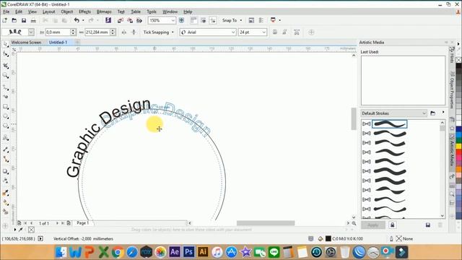Screen dimensions: 462x260
Task: Toggle Show Grid in the toolbar
Action: pos(204,20)
